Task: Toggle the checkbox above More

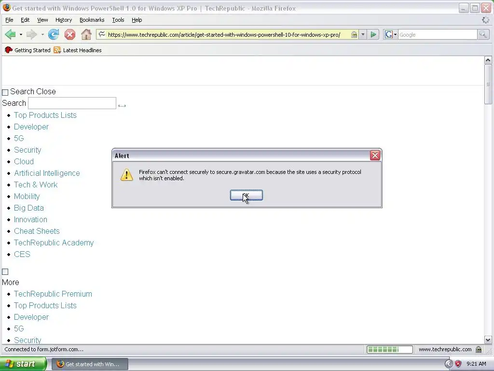Action: click(5, 271)
